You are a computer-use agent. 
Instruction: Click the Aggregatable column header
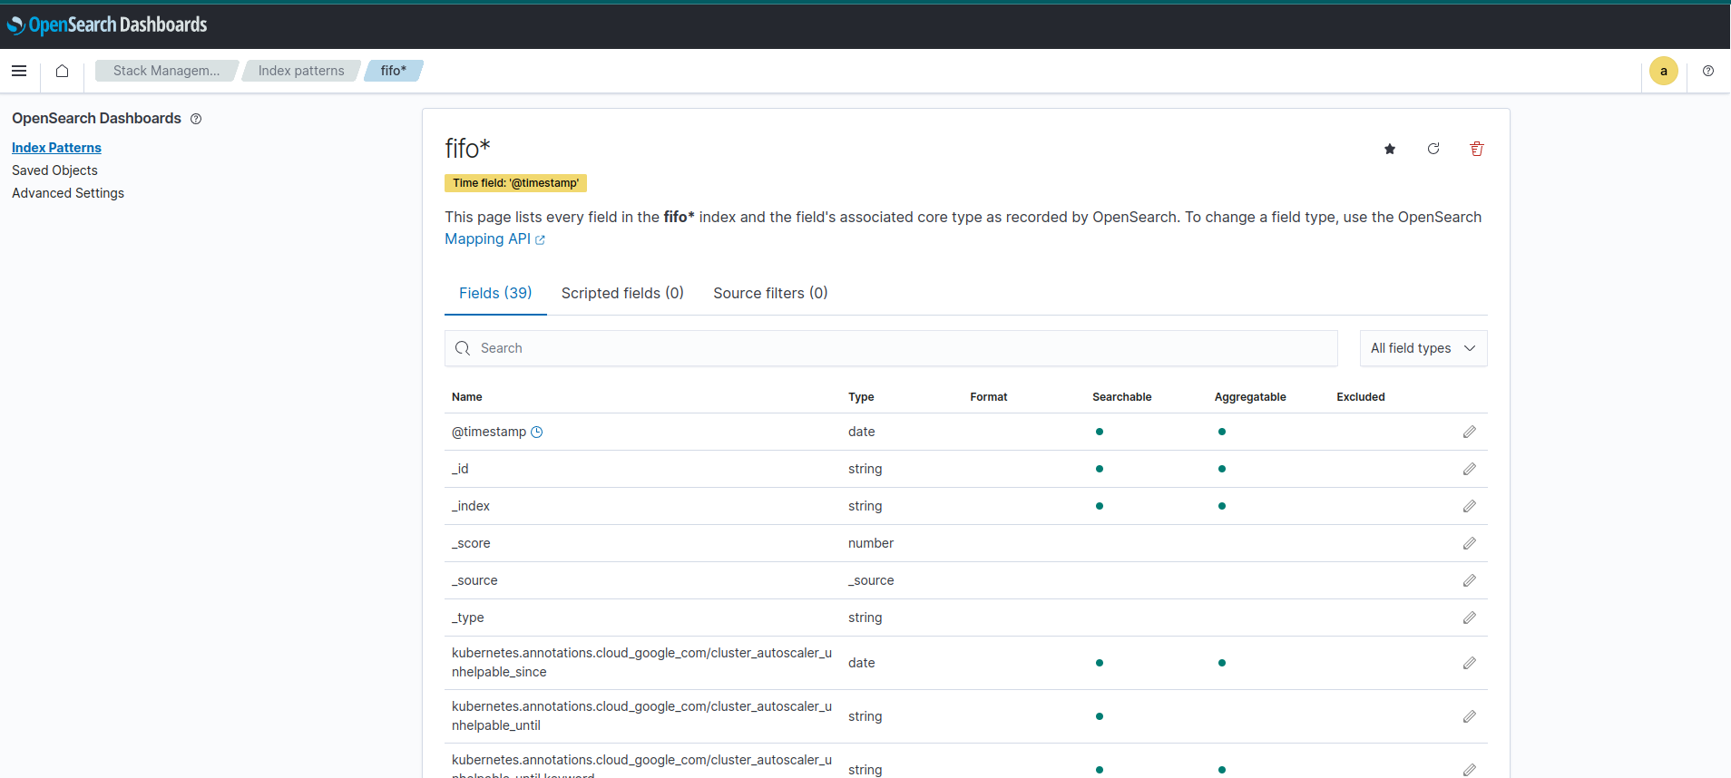pos(1250,397)
